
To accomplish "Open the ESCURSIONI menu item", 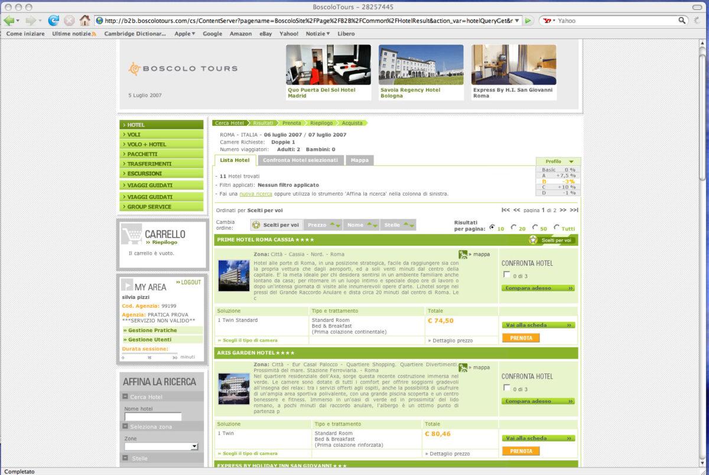I will (x=161, y=174).
